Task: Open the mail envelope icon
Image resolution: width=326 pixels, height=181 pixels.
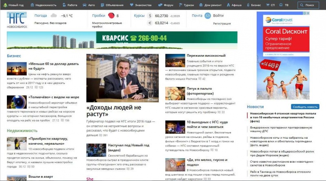Action: (208, 16)
